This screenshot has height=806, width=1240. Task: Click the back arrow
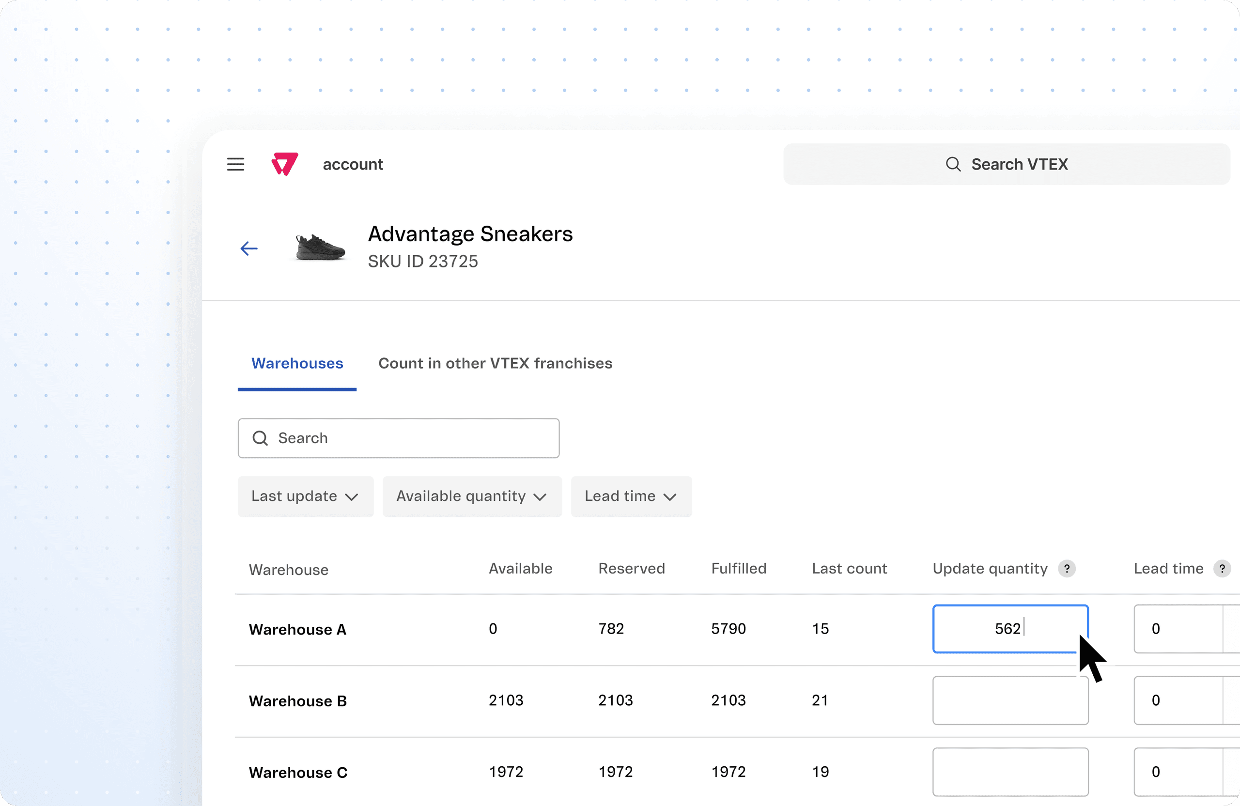coord(249,248)
